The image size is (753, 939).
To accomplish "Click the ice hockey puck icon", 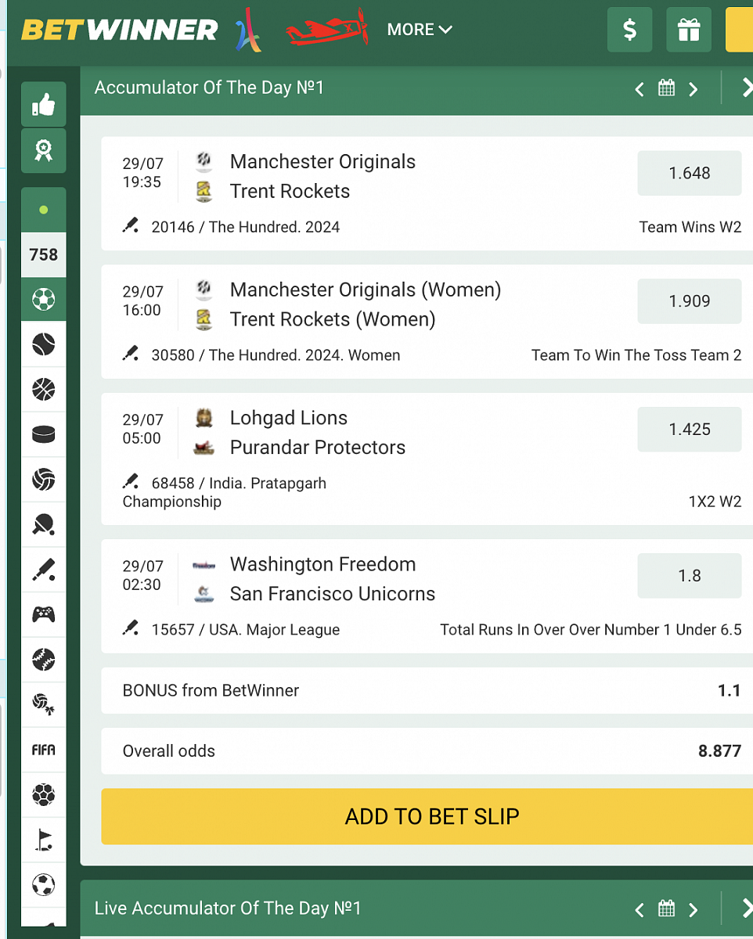I will tap(44, 434).
